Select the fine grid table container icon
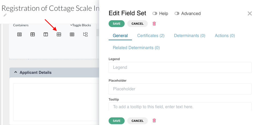This screenshot has height=125, width=254. point(72,34)
